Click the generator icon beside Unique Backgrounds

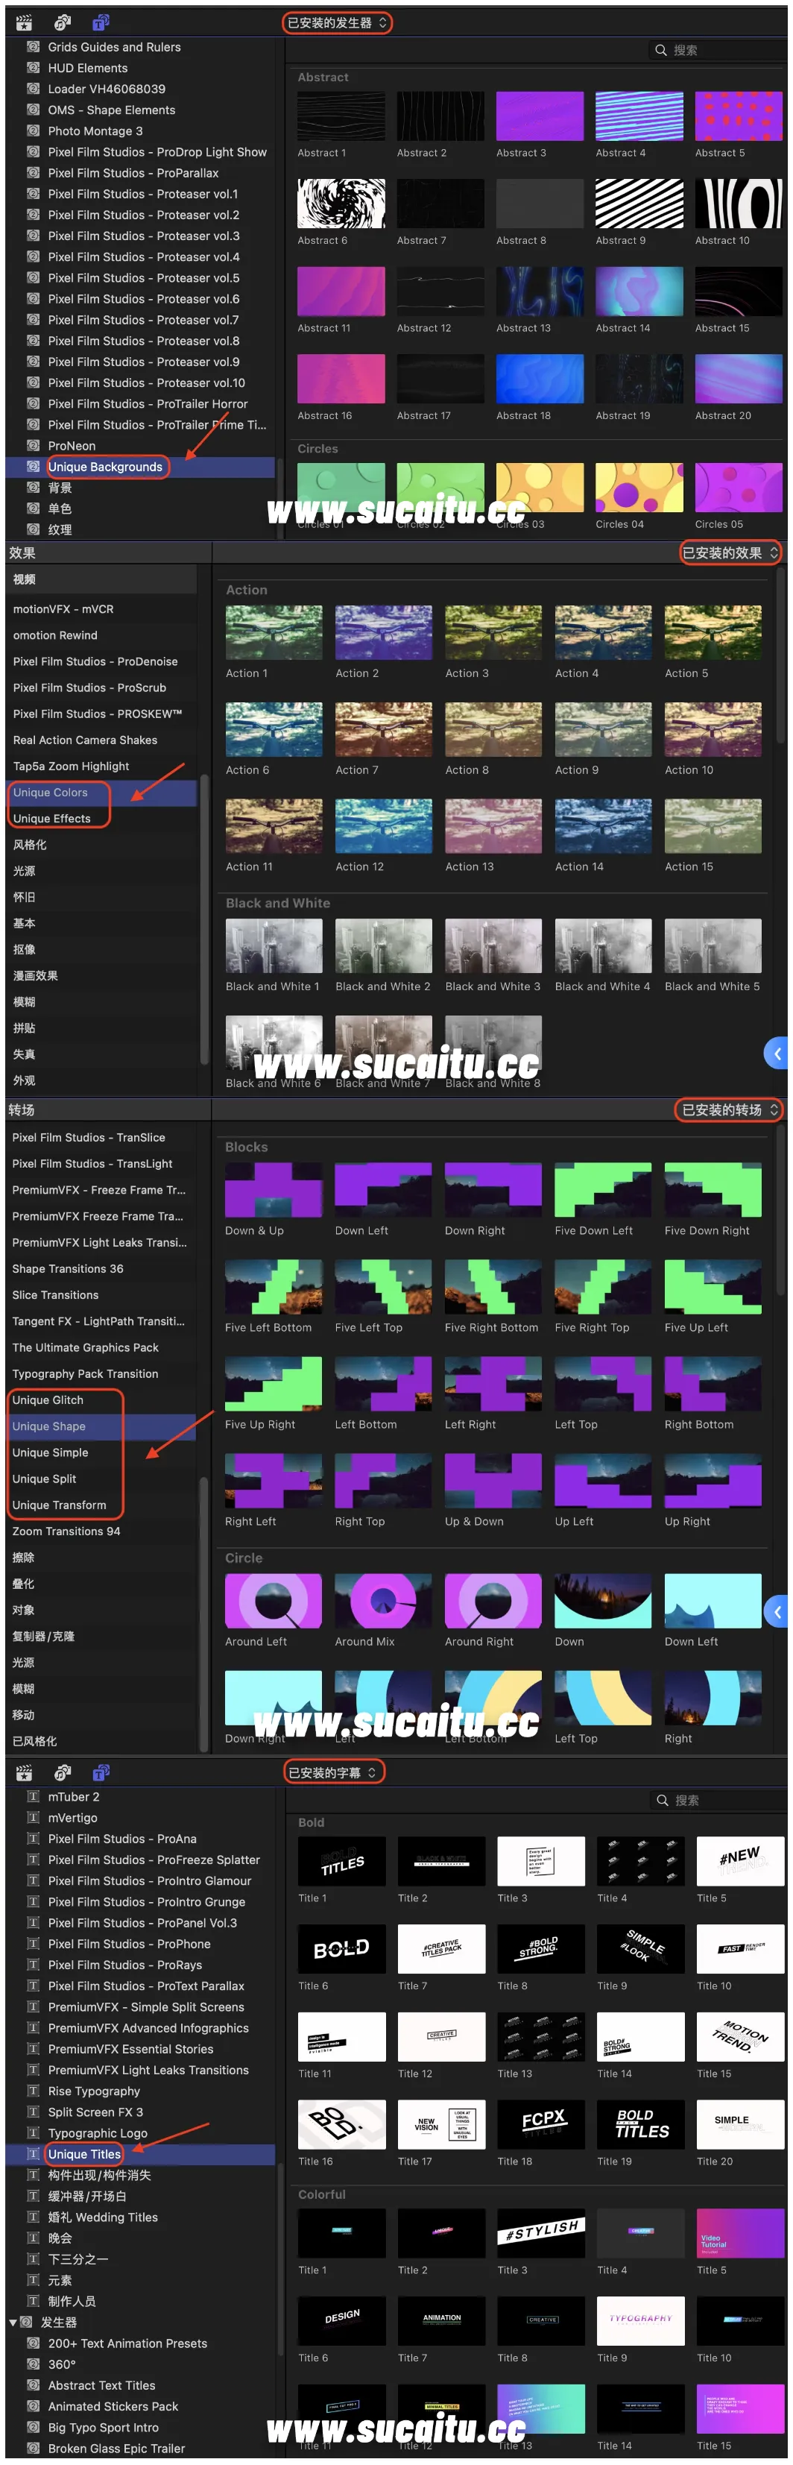coord(34,466)
